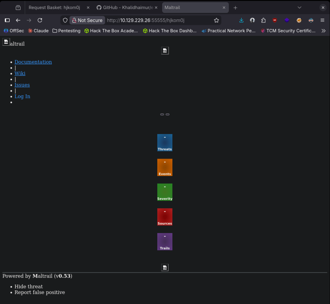Reload the current page
Viewport: 330px width, 304px height.
coord(40,20)
